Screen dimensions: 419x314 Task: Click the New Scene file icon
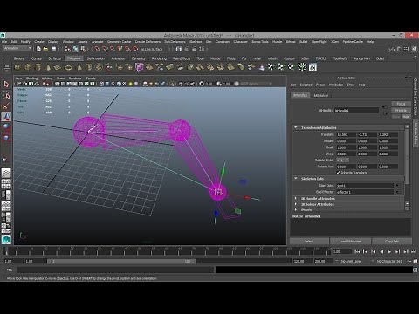(38, 49)
